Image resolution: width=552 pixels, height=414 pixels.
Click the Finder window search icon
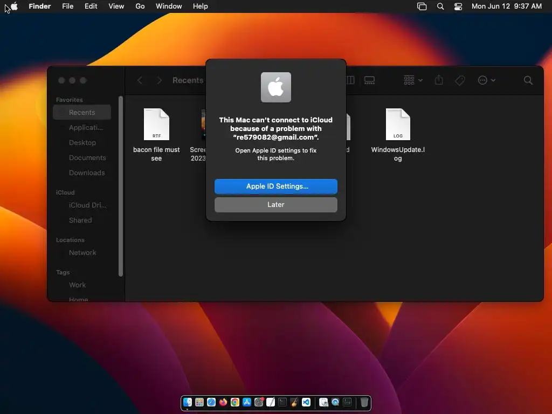pyautogui.click(x=528, y=80)
